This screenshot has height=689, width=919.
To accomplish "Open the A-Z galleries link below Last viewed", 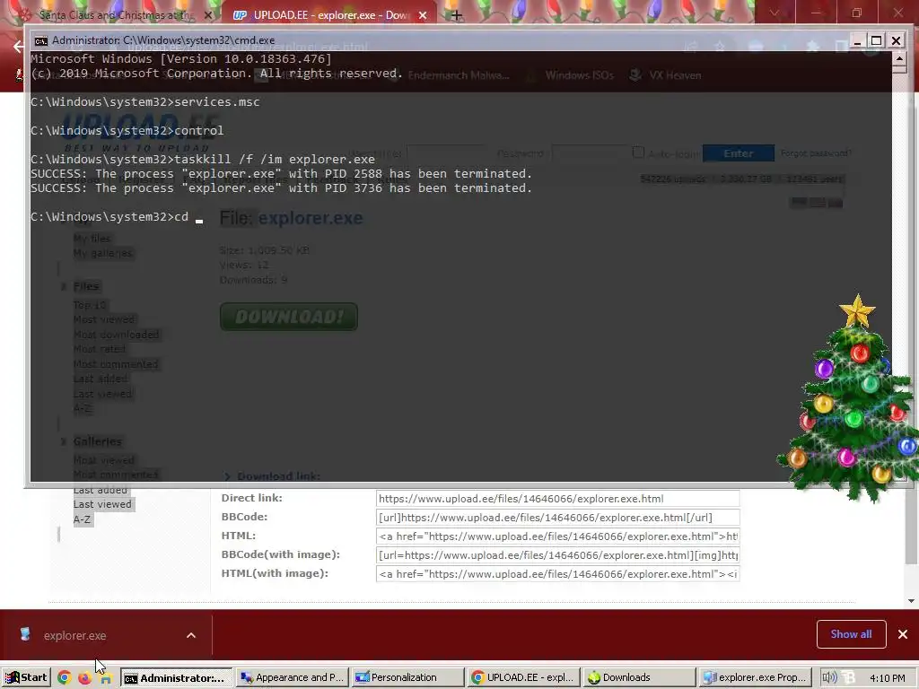I will pyautogui.click(x=82, y=519).
